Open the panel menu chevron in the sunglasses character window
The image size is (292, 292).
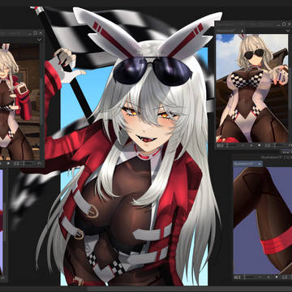pyautogui.click(x=288, y=31)
